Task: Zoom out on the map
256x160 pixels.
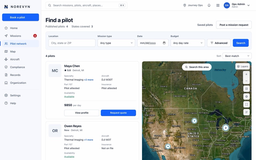Action: point(246,81)
